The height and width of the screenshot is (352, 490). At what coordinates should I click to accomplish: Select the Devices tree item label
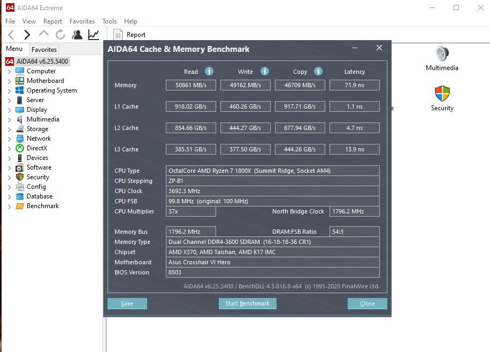click(37, 158)
